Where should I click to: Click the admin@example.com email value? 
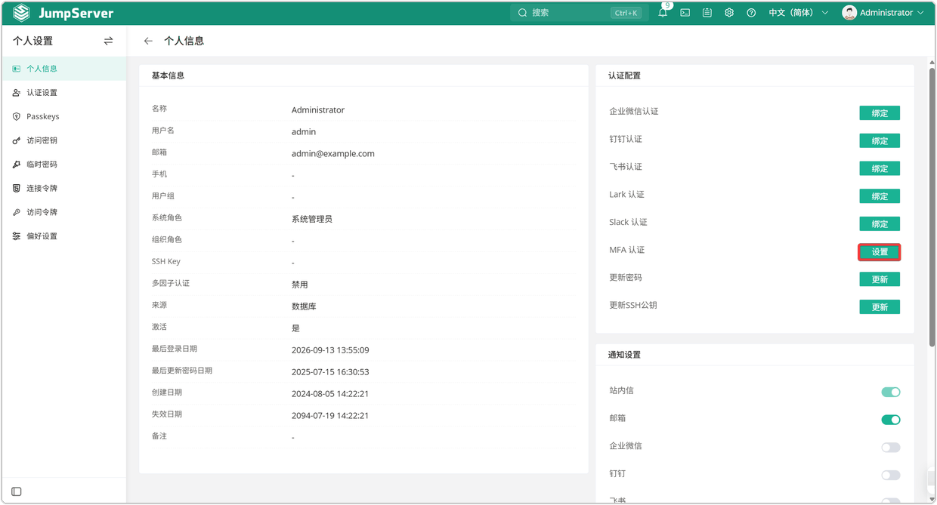(333, 153)
